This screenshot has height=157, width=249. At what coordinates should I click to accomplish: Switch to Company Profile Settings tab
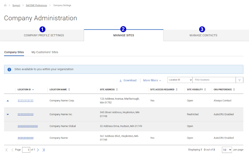point(44,35)
